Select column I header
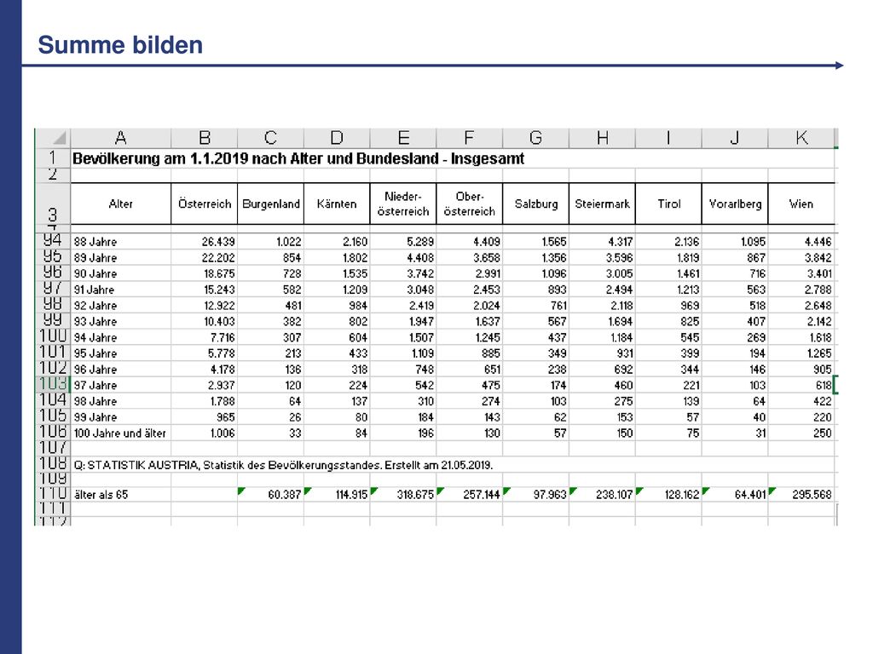Image resolution: width=873 pixels, height=654 pixels. (668, 138)
